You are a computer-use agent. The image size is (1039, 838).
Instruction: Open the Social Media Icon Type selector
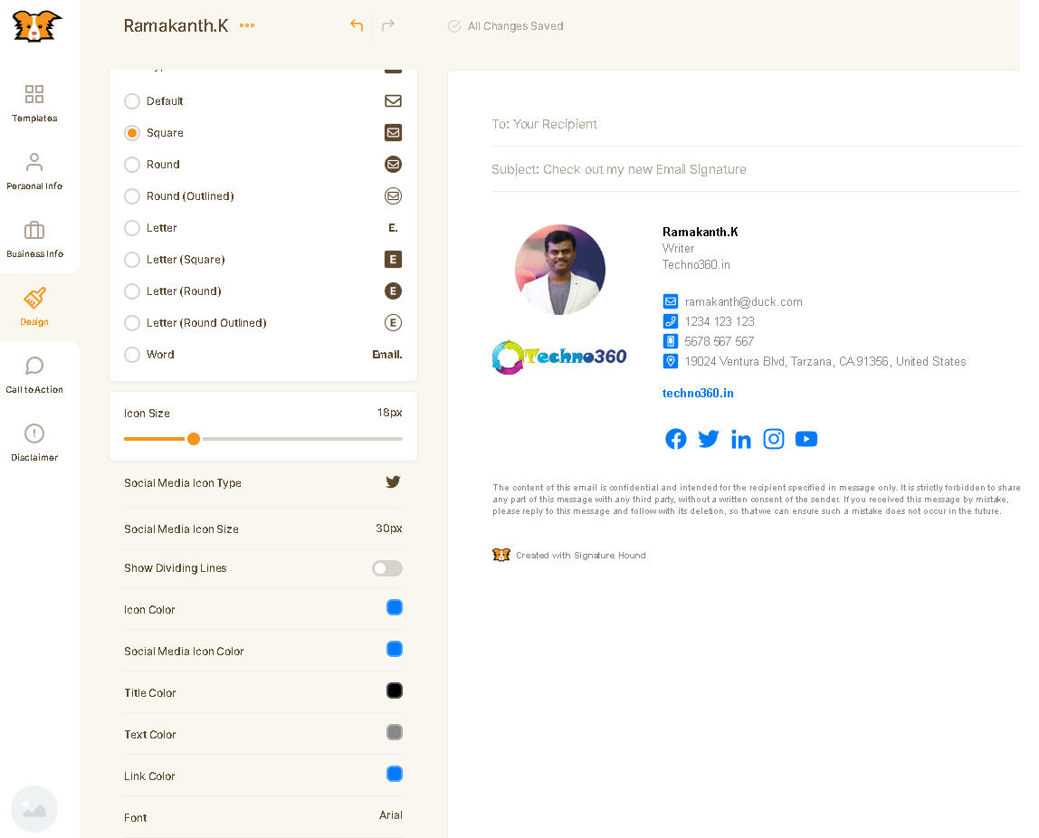(393, 482)
